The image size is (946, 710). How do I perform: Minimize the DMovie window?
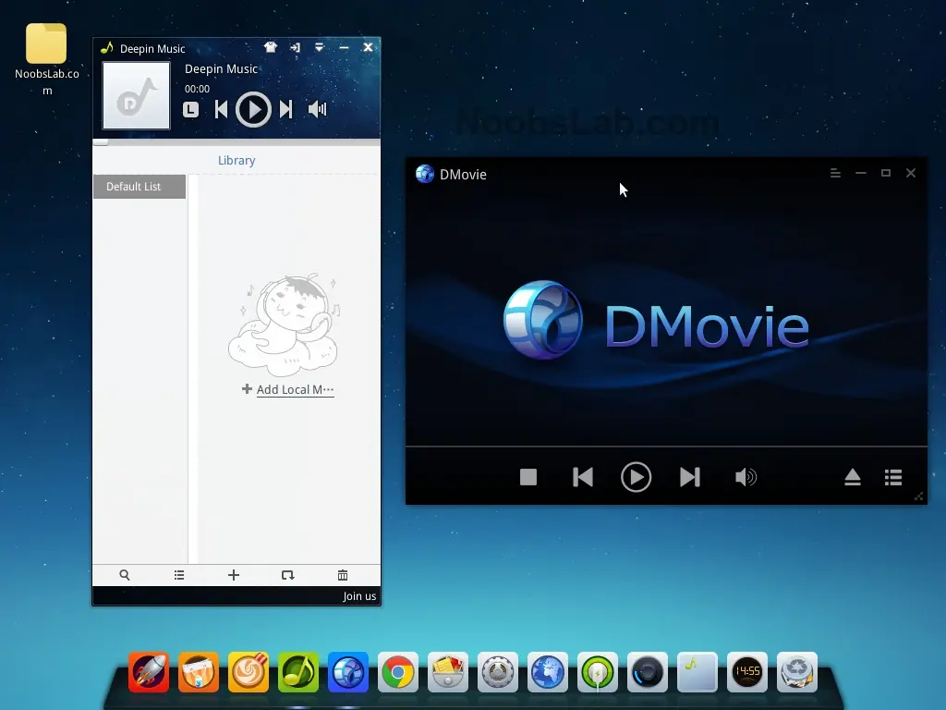pos(861,173)
